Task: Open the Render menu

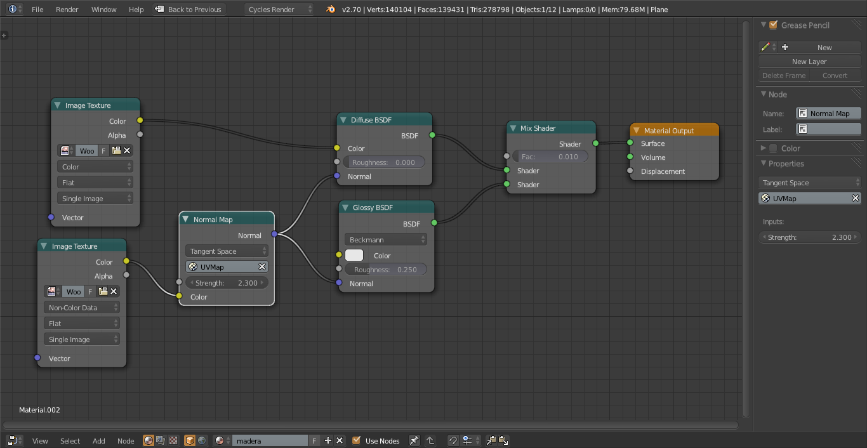Action: click(67, 10)
